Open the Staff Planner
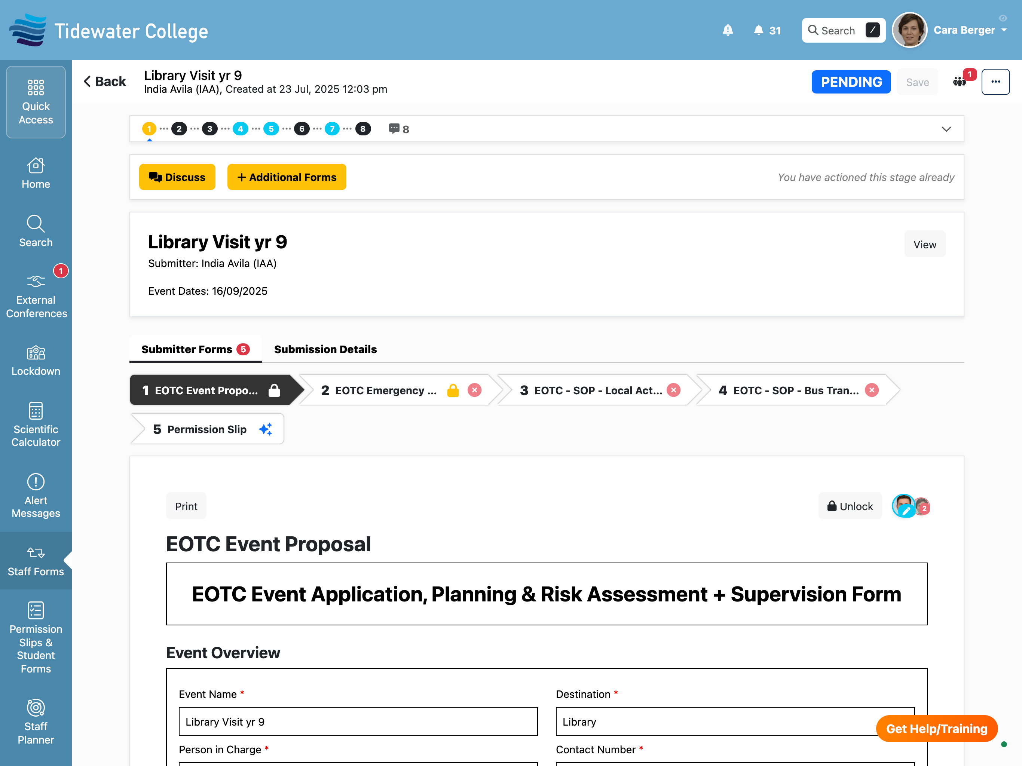The height and width of the screenshot is (766, 1022). (x=36, y=721)
